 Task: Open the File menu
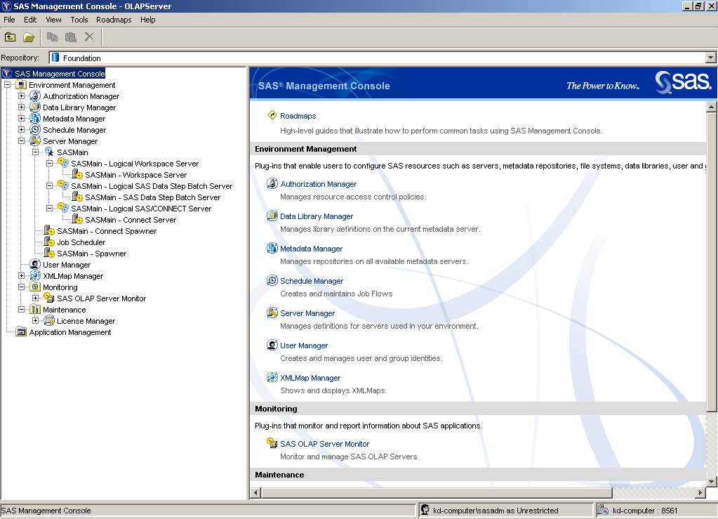[x=9, y=20]
